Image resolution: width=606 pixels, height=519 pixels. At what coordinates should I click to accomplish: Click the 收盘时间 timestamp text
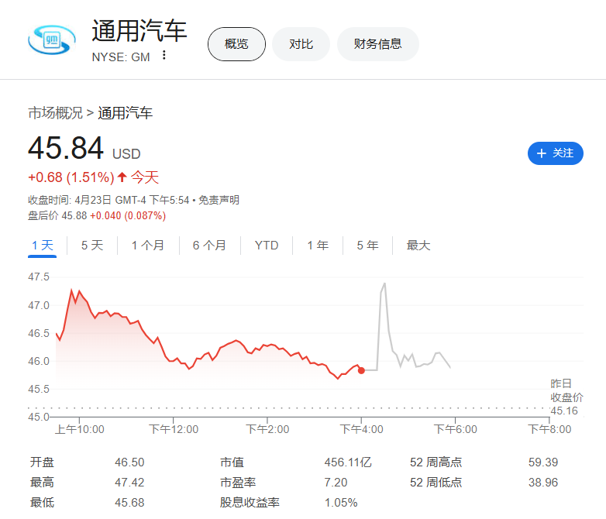point(108,200)
